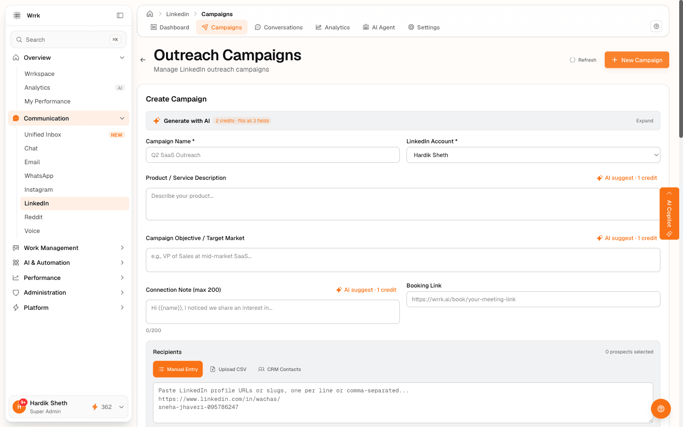
Task: Open the orange help bubble icon
Action: click(x=661, y=408)
